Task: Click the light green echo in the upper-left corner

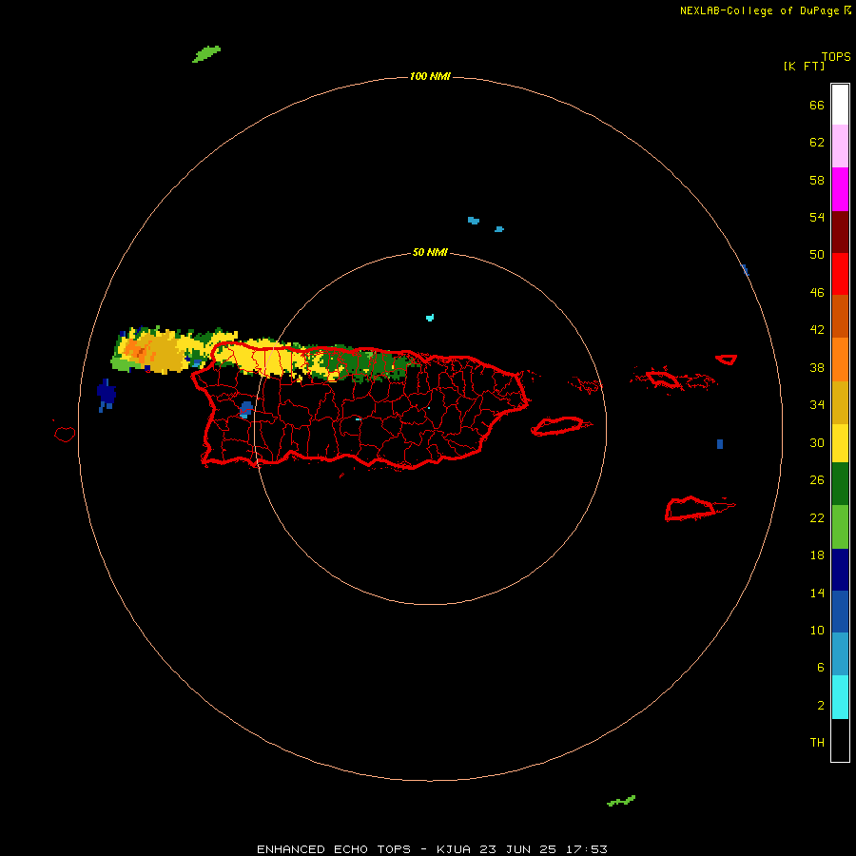Action: tap(206, 54)
